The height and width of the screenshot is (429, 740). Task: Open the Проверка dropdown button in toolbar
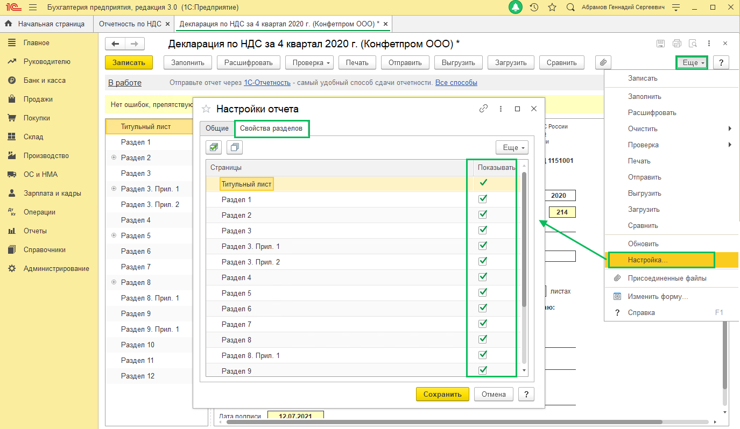coord(309,62)
